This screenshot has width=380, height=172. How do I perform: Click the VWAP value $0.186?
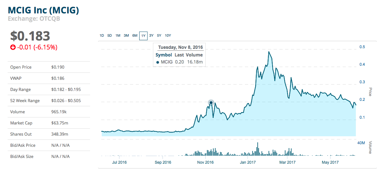point(58,78)
